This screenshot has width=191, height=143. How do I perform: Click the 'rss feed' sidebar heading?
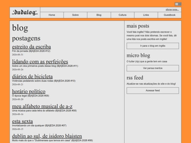[135, 78]
